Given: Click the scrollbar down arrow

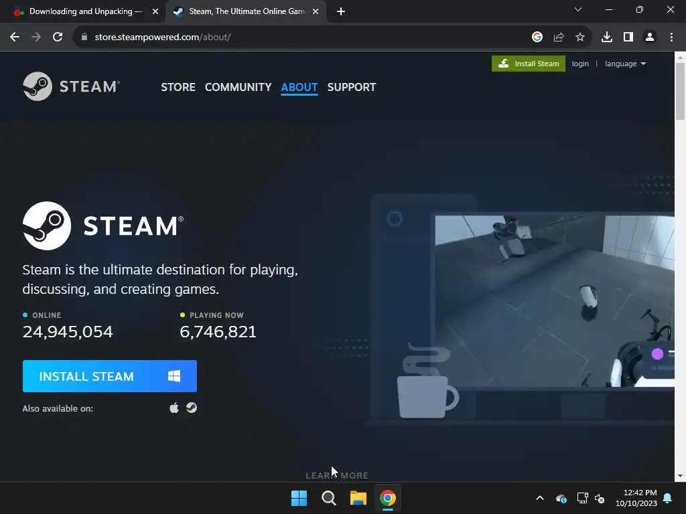Looking at the screenshot, I should (x=680, y=476).
